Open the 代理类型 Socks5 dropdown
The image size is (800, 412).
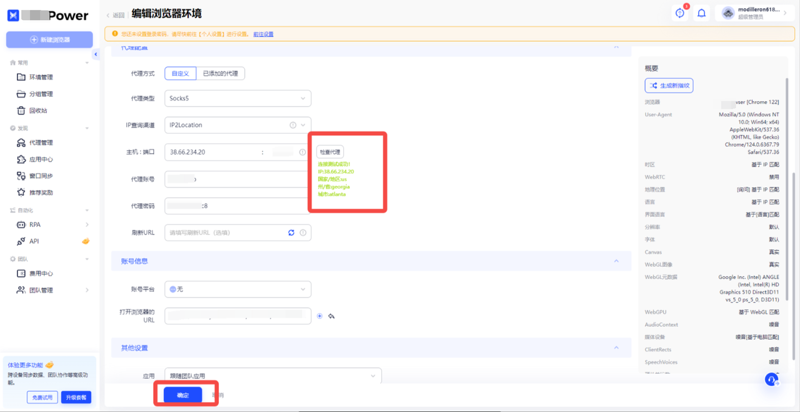coord(238,98)
